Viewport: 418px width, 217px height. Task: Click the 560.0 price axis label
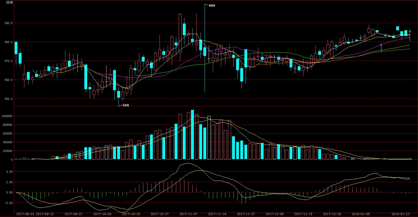click(8, 80)
